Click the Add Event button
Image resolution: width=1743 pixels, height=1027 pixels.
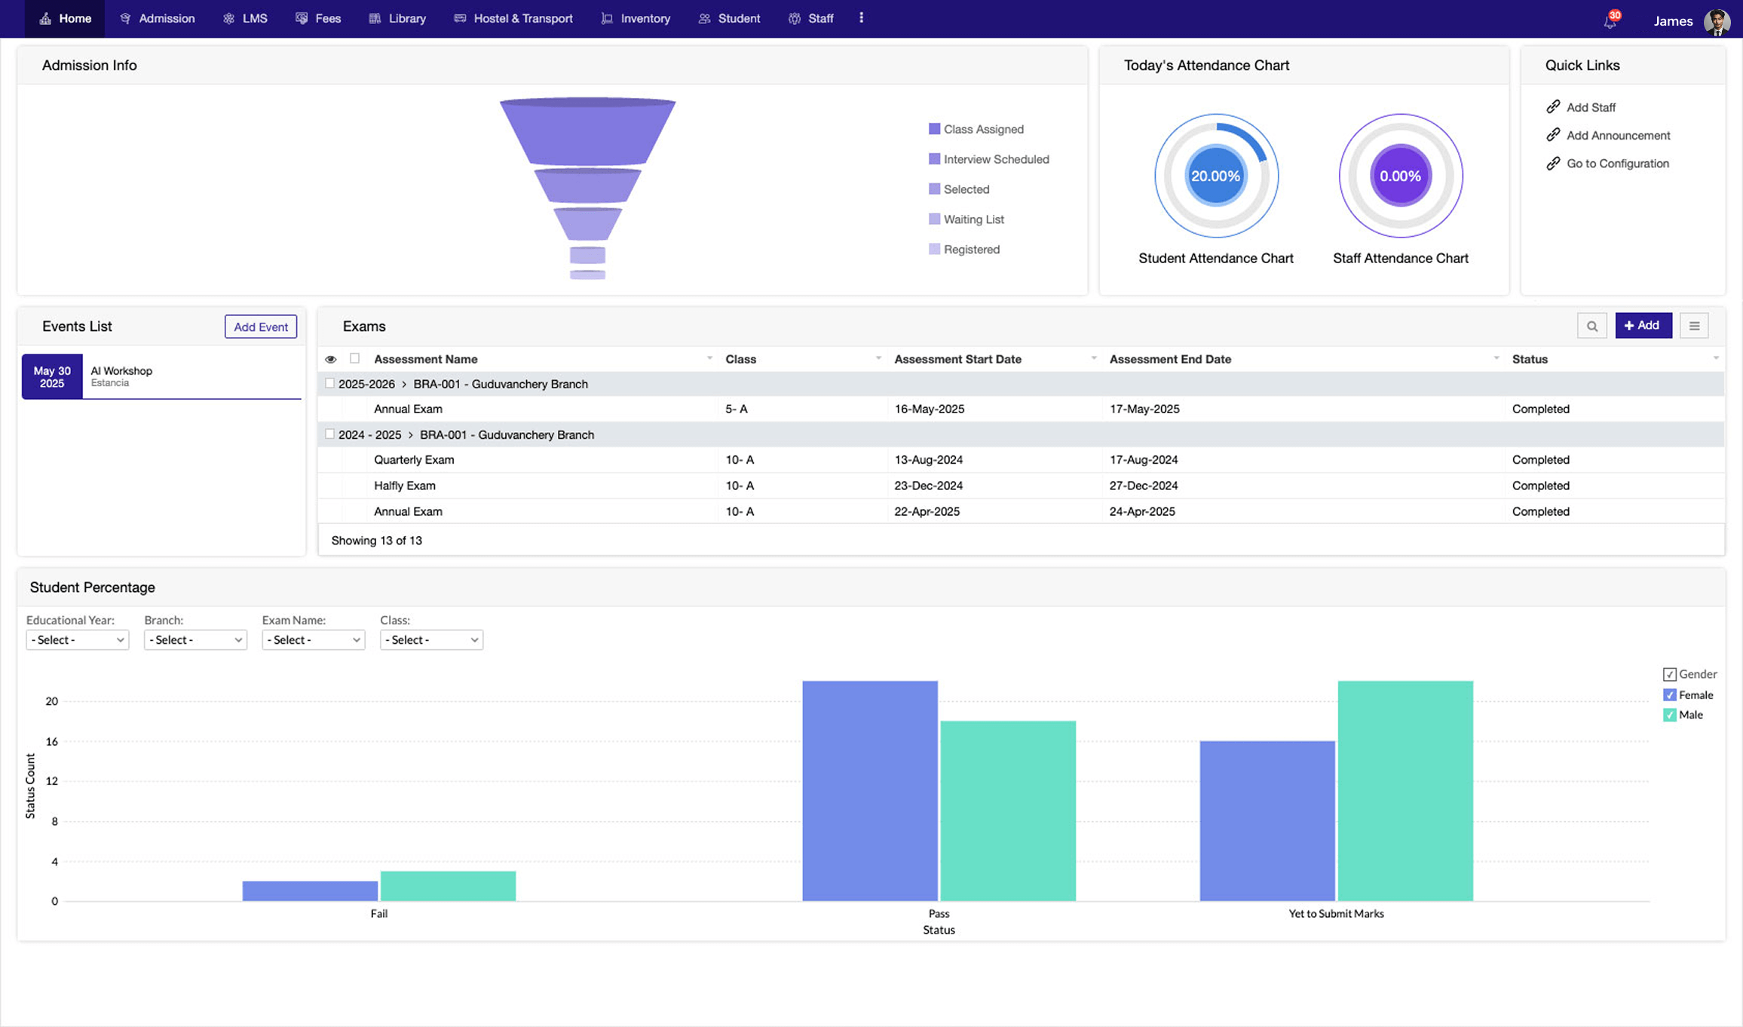coord(260,326)
